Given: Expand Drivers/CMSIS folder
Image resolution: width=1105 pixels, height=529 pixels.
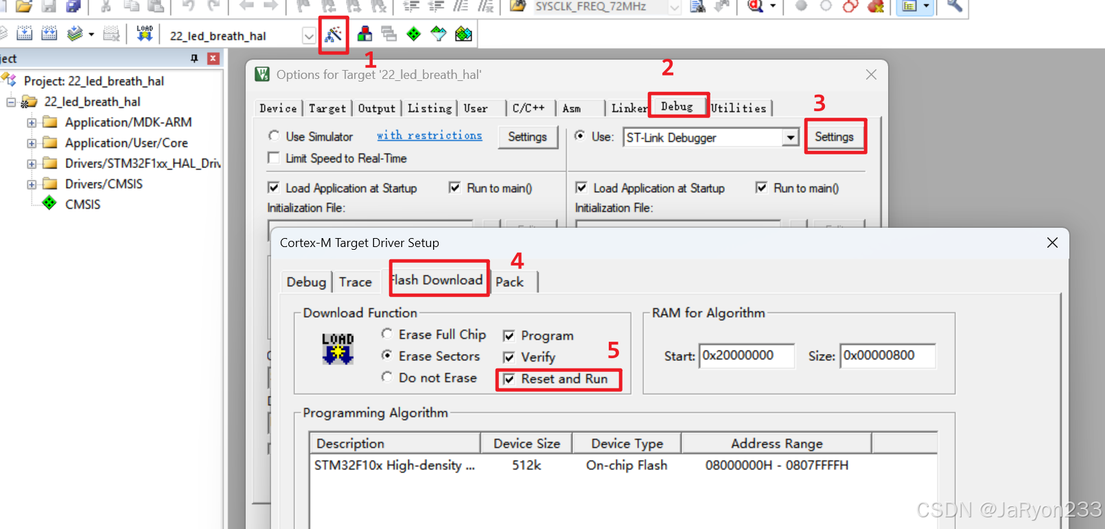Looking at the screenshot, I should (32, 185).
